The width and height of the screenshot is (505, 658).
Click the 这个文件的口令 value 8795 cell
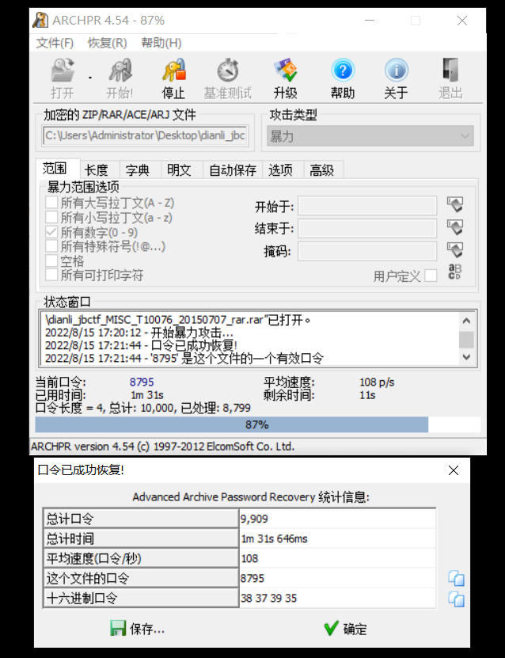tap(337, 578)
